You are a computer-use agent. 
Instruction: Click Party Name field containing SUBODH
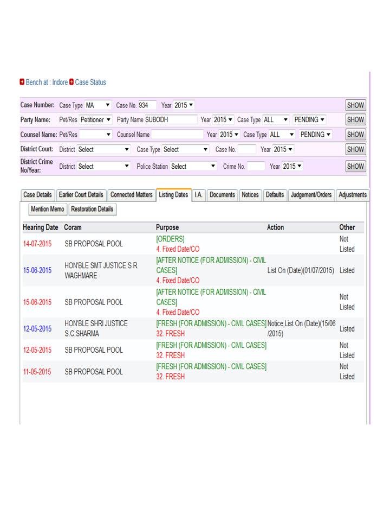coord(171,119)
